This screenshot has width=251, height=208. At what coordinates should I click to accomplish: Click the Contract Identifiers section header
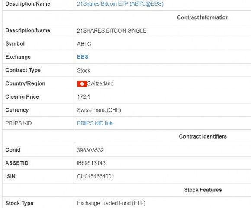coord(203,136)
